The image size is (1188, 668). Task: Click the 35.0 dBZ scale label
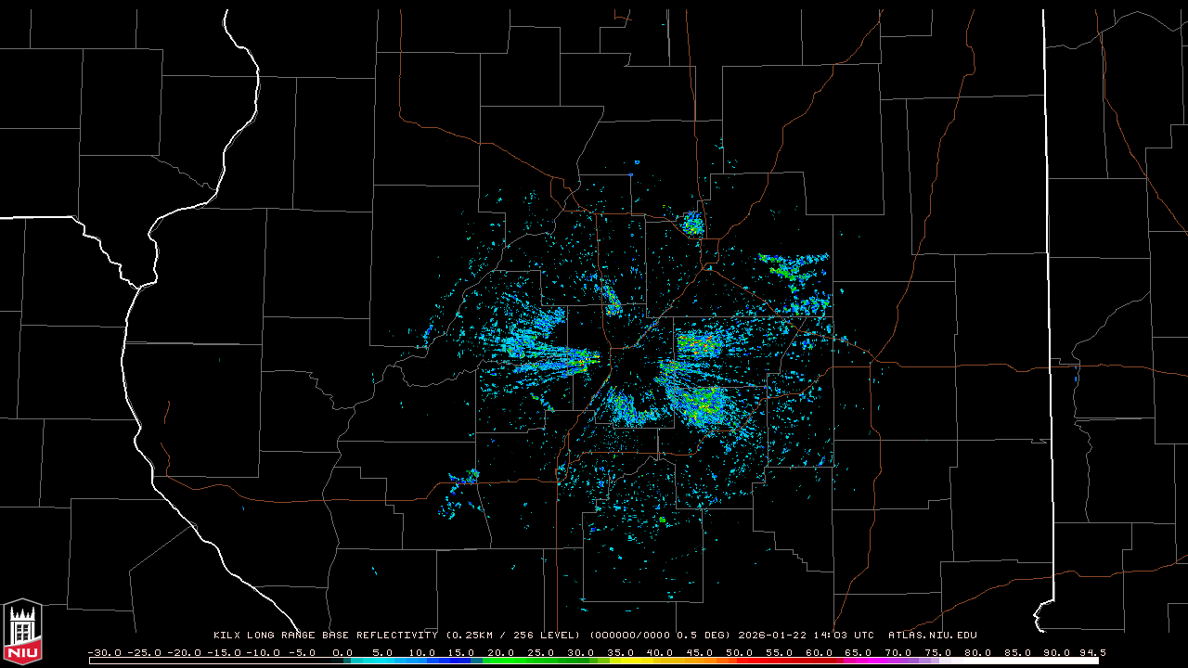[x=621, y=652]
